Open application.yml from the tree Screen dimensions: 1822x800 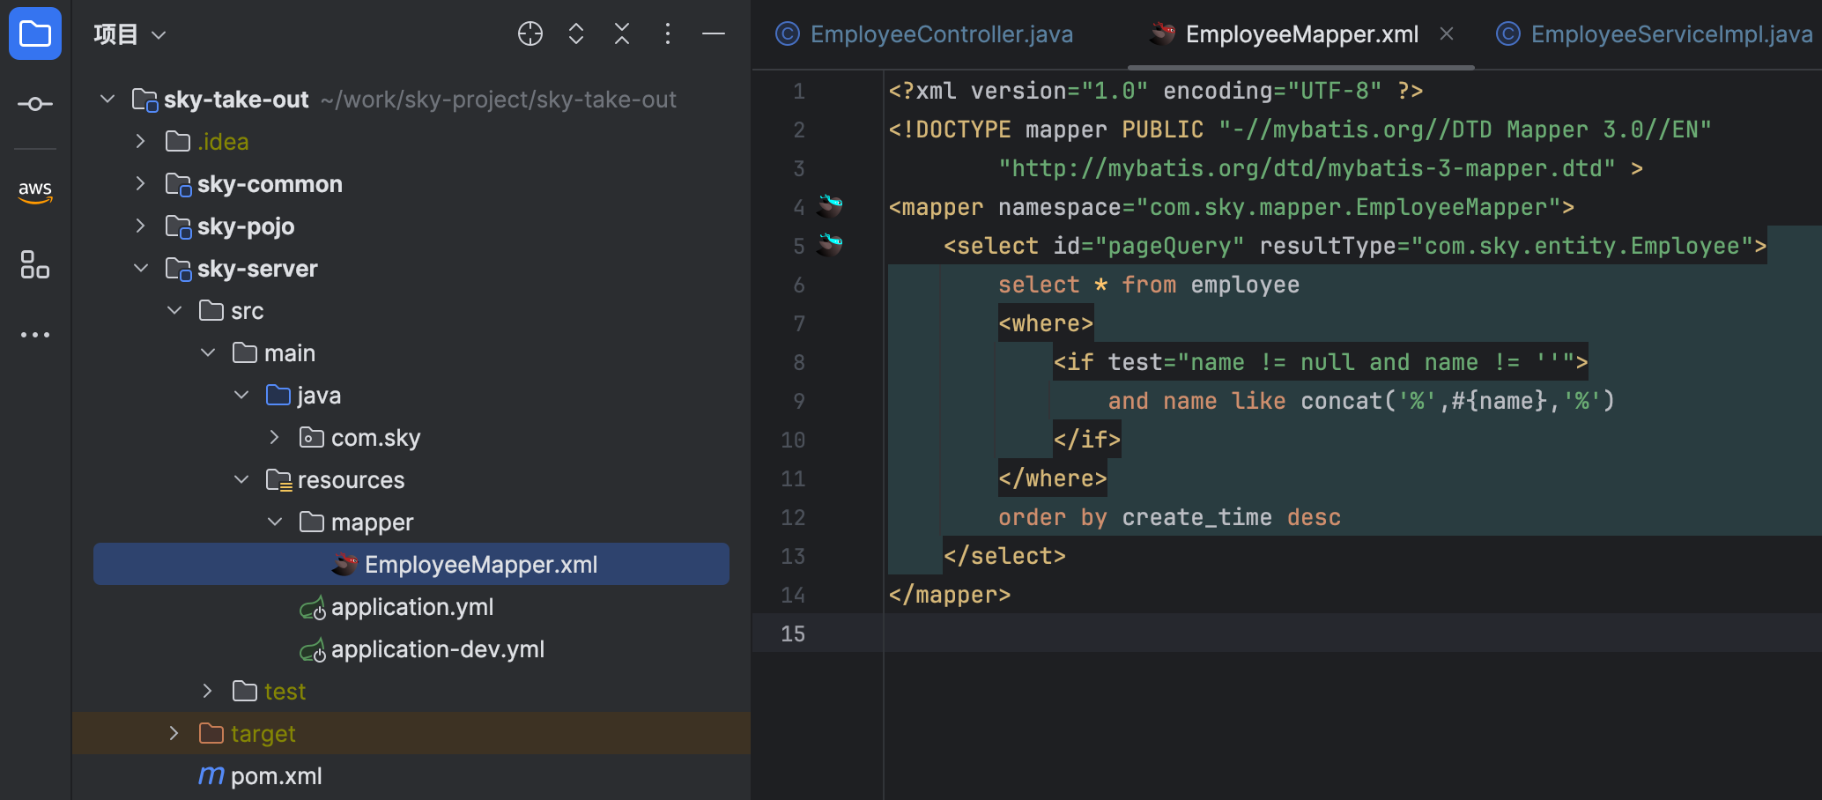click(412, 607)
